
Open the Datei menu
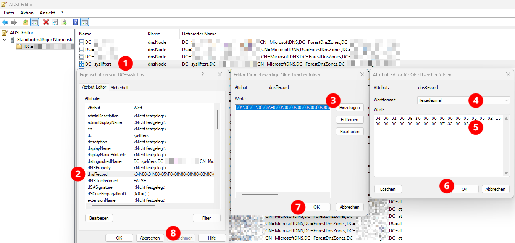point(9,13)
